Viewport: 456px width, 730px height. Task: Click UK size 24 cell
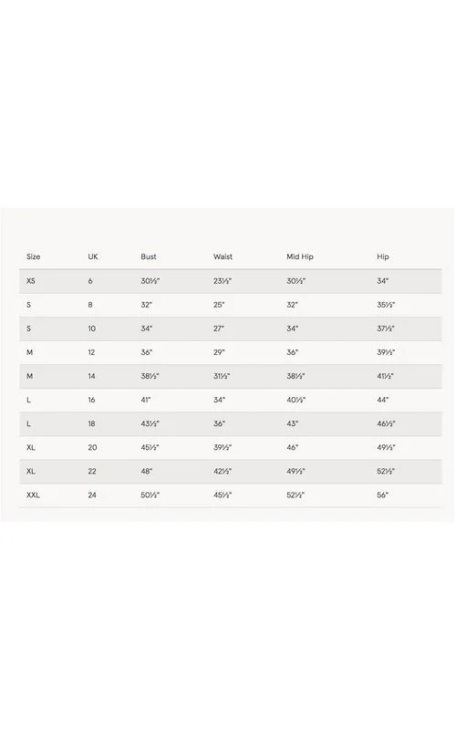click(x=92, y=495)
